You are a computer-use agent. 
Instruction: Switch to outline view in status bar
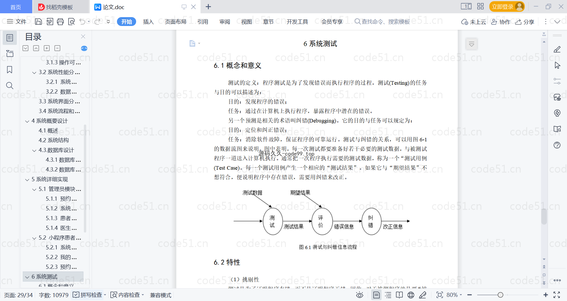[x=388, y=295]
